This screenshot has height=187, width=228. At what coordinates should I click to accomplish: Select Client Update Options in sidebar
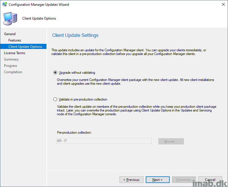click(23, 46)
